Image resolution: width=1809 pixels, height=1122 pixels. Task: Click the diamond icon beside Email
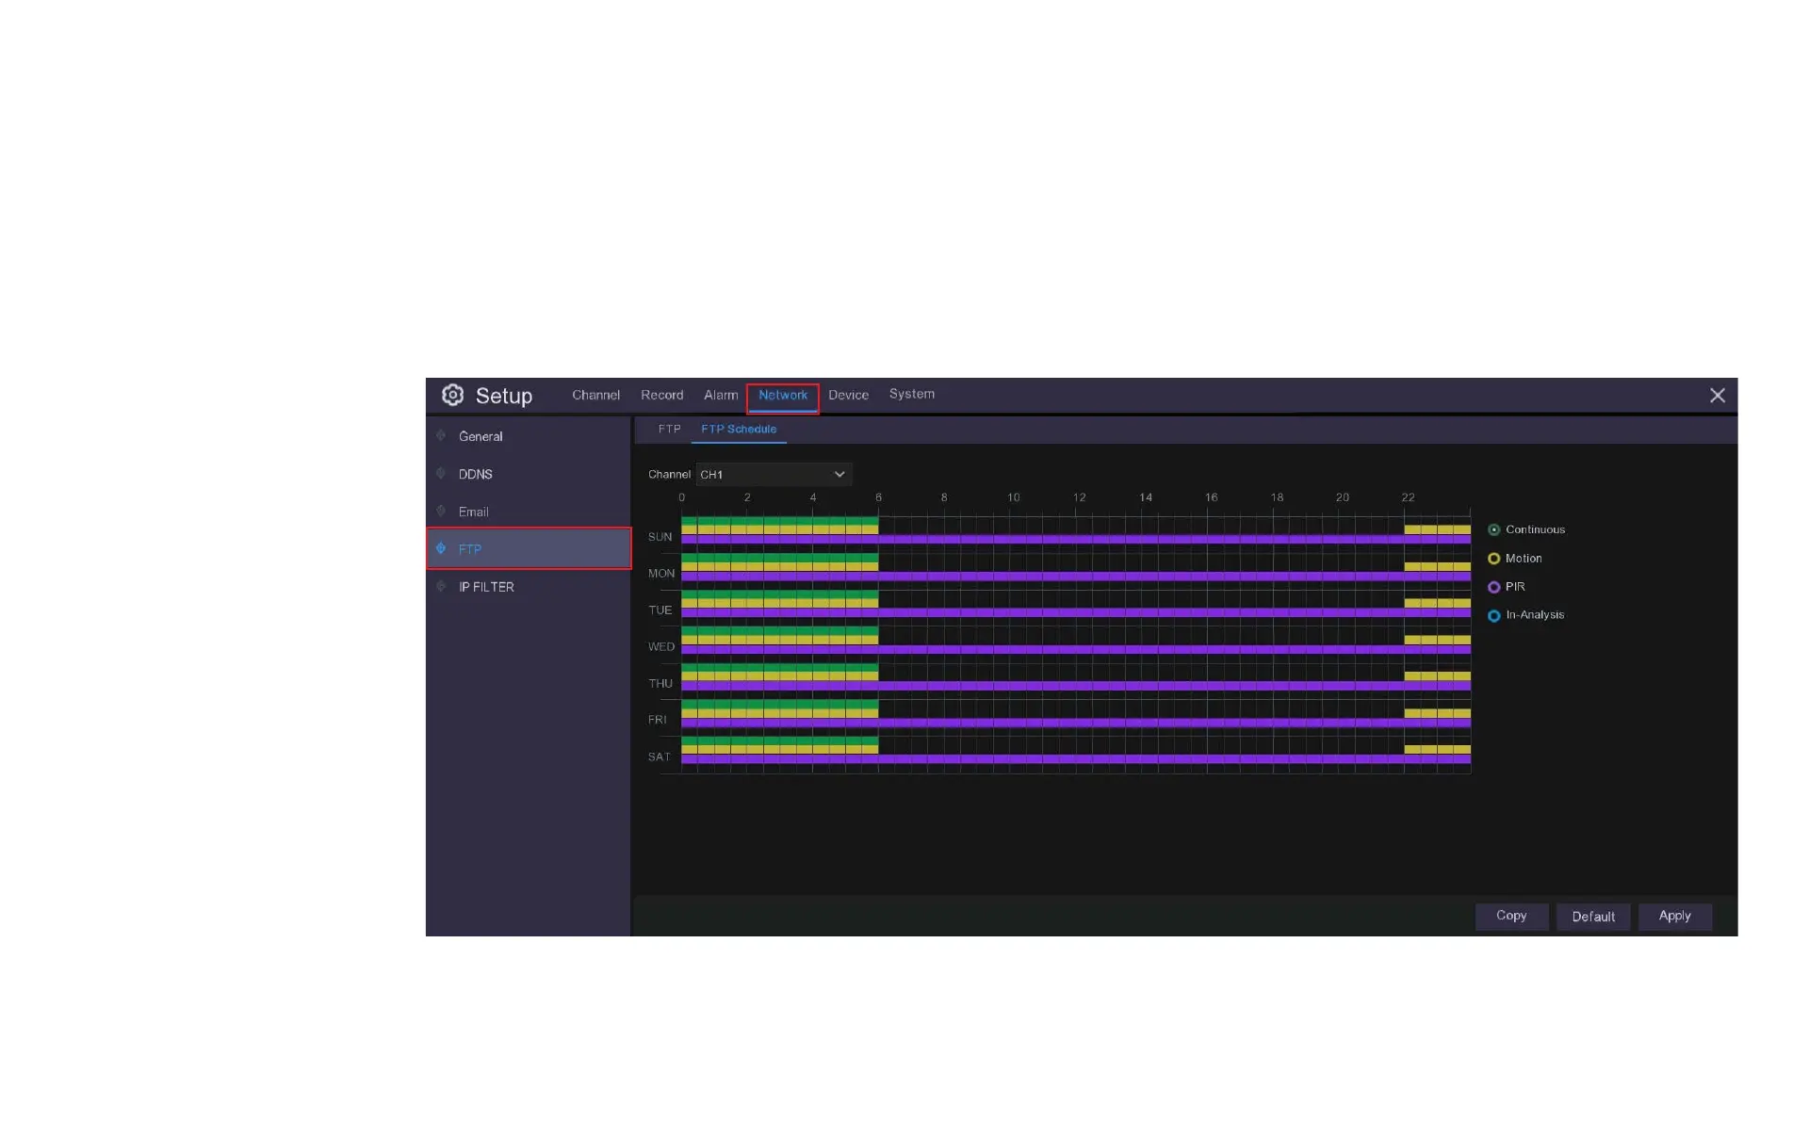point(441,511)
